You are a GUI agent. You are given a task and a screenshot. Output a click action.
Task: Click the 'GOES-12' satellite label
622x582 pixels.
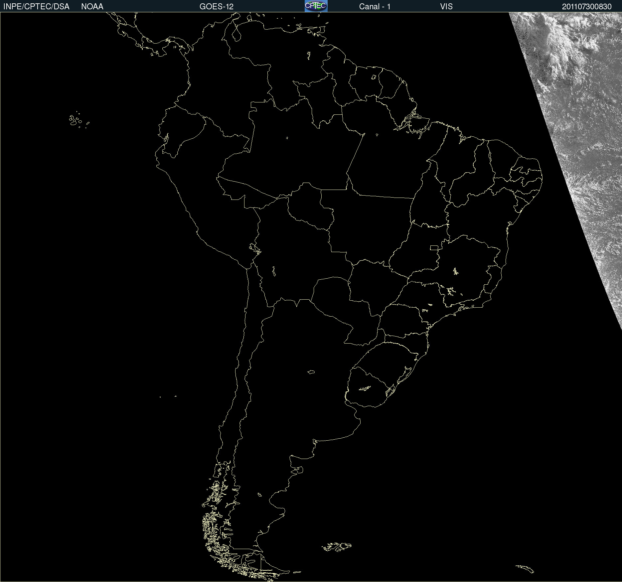(x=217, y=7)
